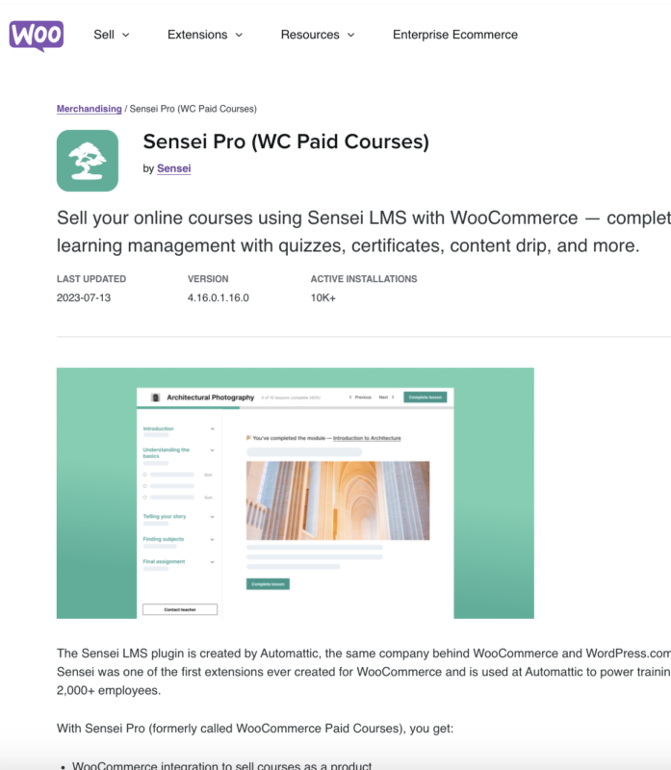This screenshot has height=770, width=671.
Task: Open the Merchandising breadcrumb link
Action: [87, 109]
